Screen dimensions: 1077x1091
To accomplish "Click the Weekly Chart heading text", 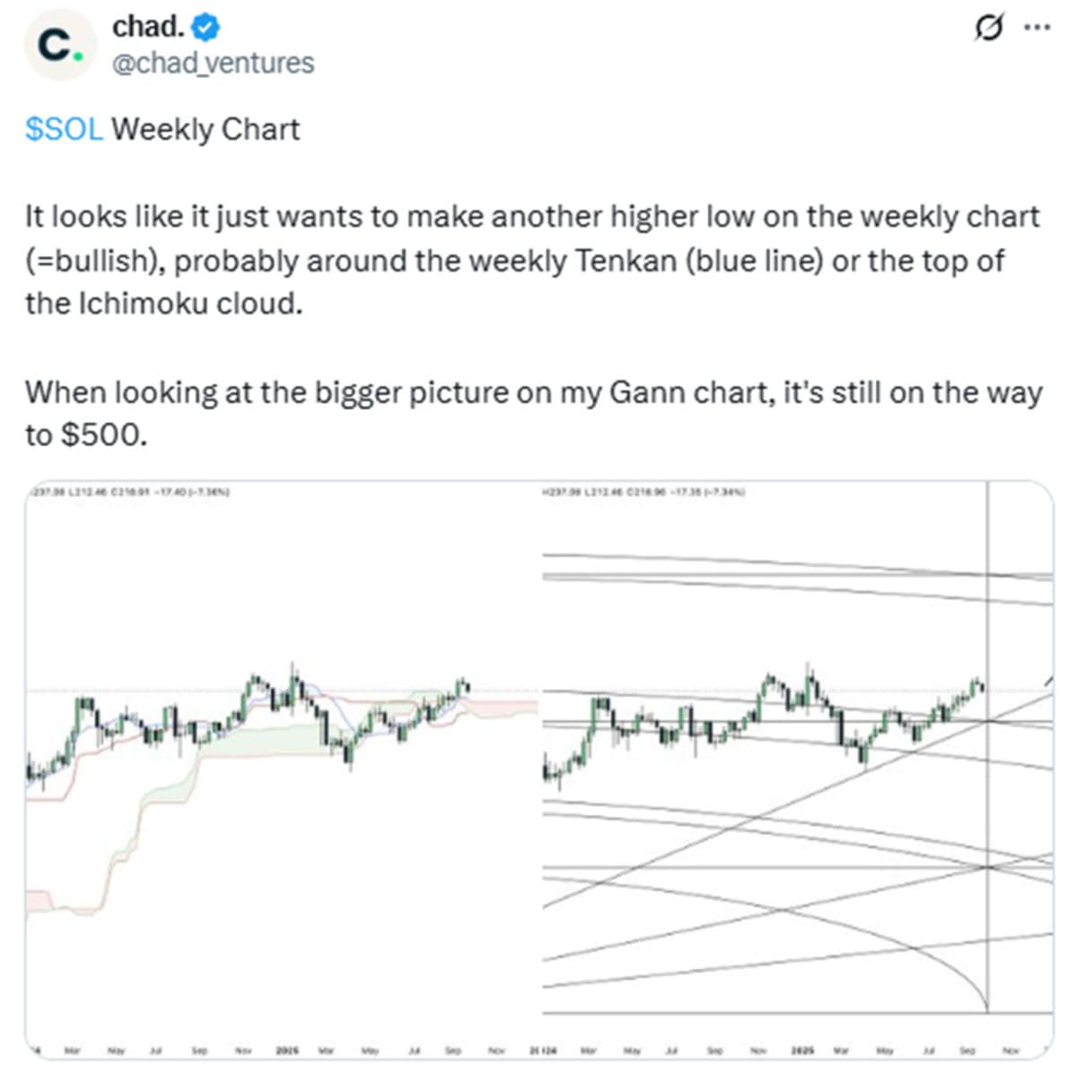I will tap(206, 129).
